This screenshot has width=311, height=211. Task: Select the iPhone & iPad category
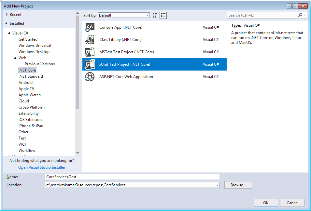(x=31, y=126)
